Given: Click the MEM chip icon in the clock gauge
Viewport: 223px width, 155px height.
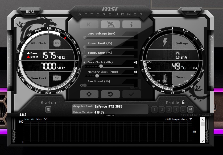Looking at the screenshot, I should point(57,78).
